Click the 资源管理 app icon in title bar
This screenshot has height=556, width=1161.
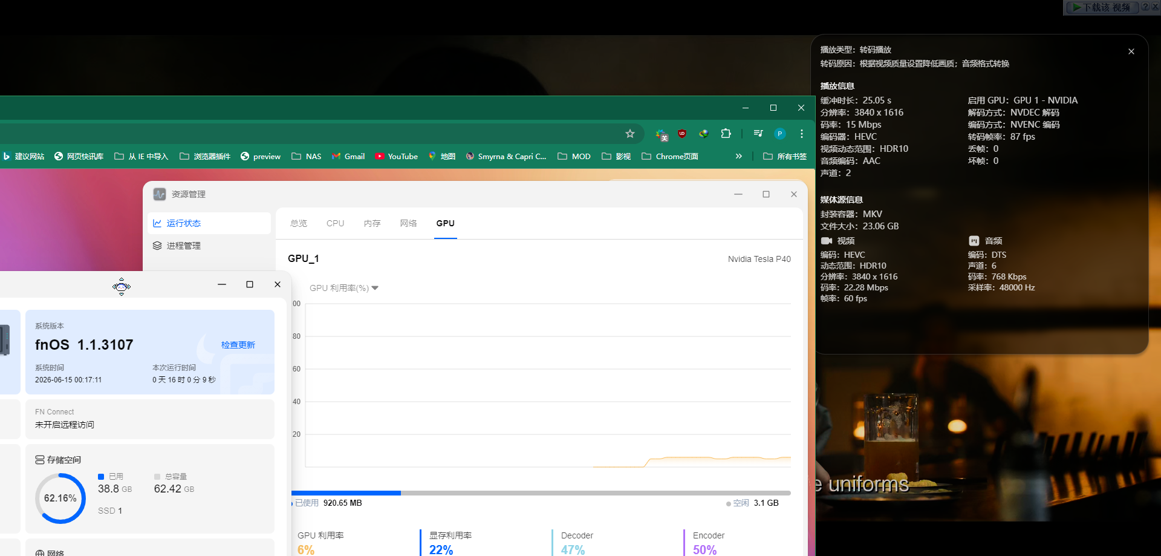pos(160,194)
